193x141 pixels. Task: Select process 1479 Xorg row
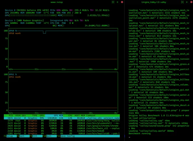(x=62, y=121)
